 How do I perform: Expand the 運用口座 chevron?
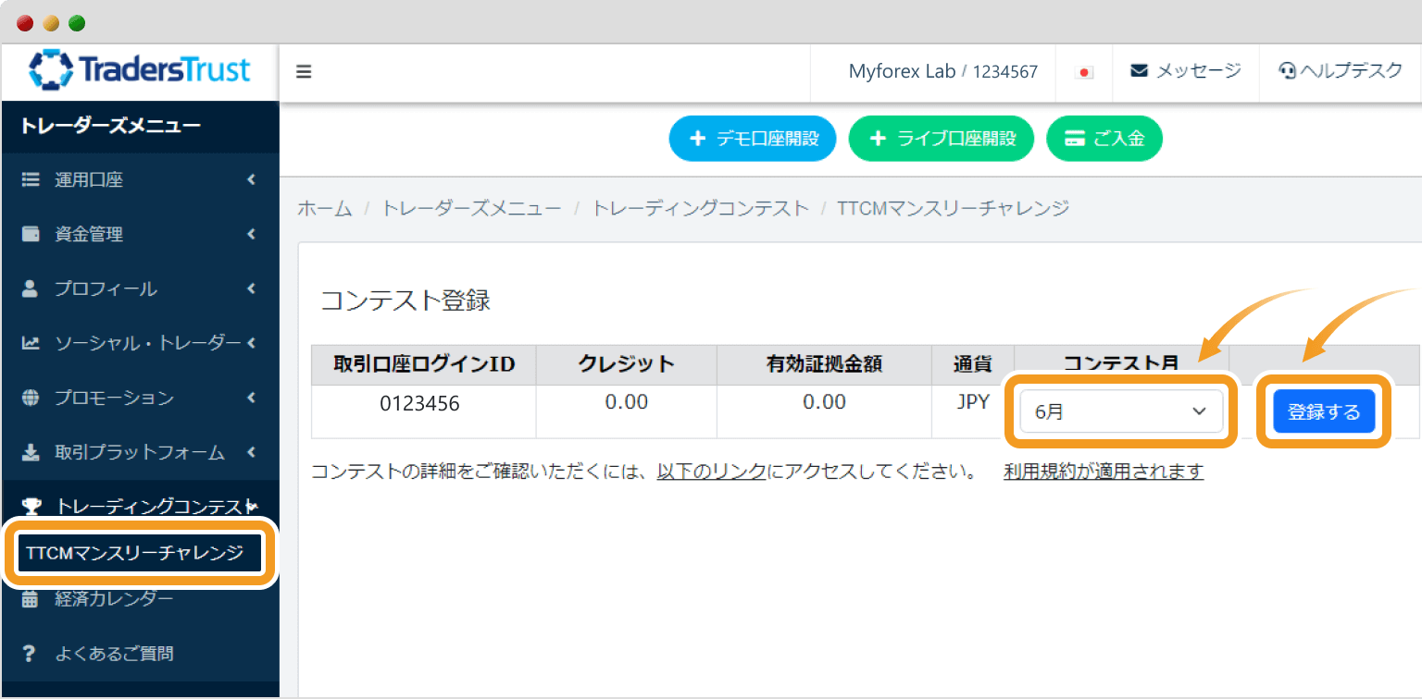(251, 180)
